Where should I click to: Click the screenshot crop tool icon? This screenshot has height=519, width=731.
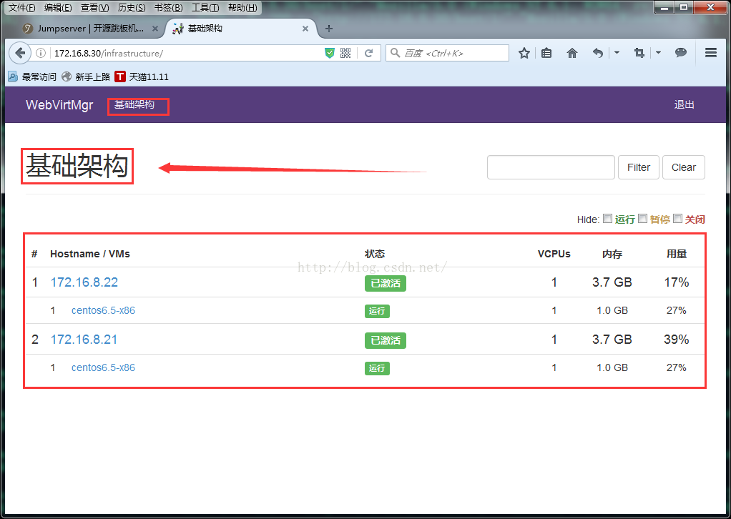coord(639,53)
